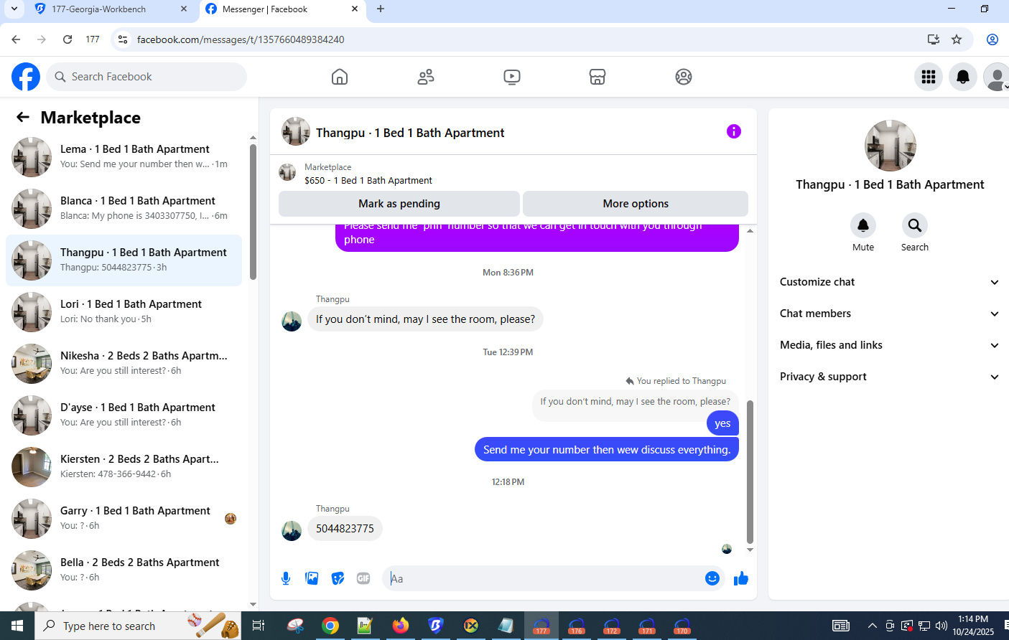
Task: Open Nikesha 2 Beds 2 Baths conversation
Action: [124, 364]
